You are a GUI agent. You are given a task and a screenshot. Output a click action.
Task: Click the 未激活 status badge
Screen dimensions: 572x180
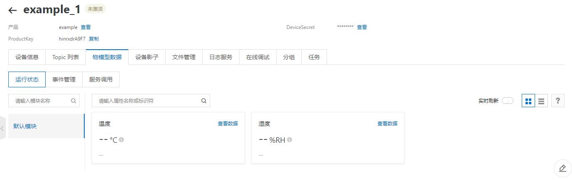95,9
